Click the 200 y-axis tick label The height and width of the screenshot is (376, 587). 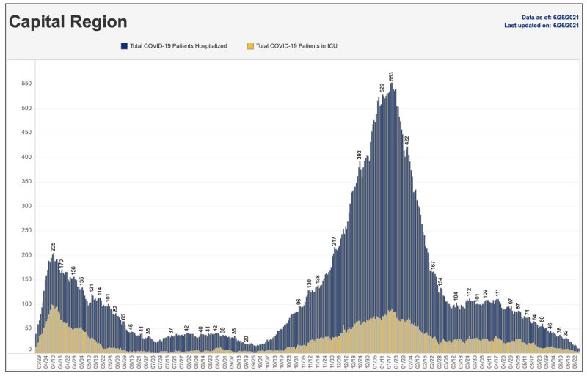pos(27,255)
